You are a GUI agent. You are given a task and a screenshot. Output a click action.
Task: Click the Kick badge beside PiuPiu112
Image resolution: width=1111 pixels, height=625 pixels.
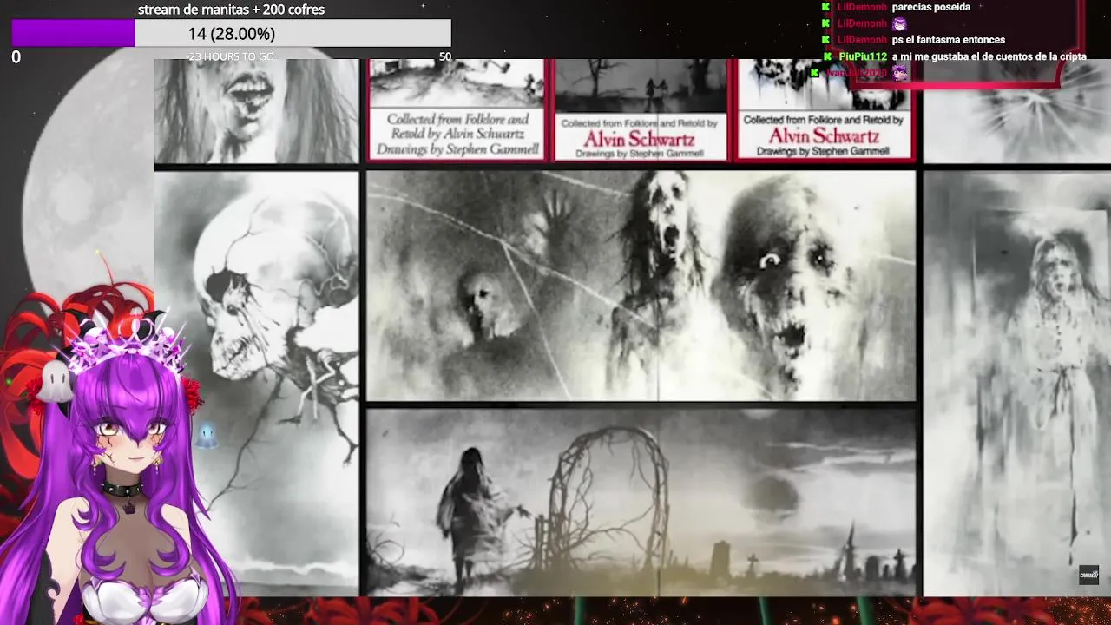click(x=826, y=56)
